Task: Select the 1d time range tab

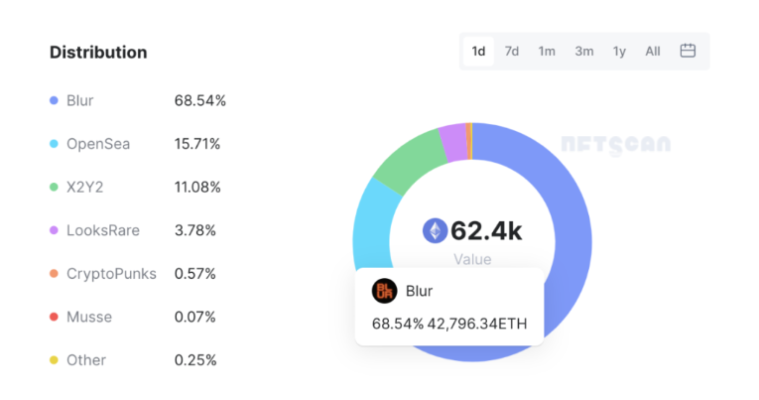Action: click(x=478, y=52)
